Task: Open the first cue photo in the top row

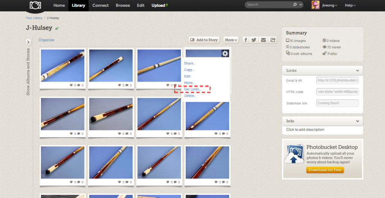Action: tap(63, 66)
